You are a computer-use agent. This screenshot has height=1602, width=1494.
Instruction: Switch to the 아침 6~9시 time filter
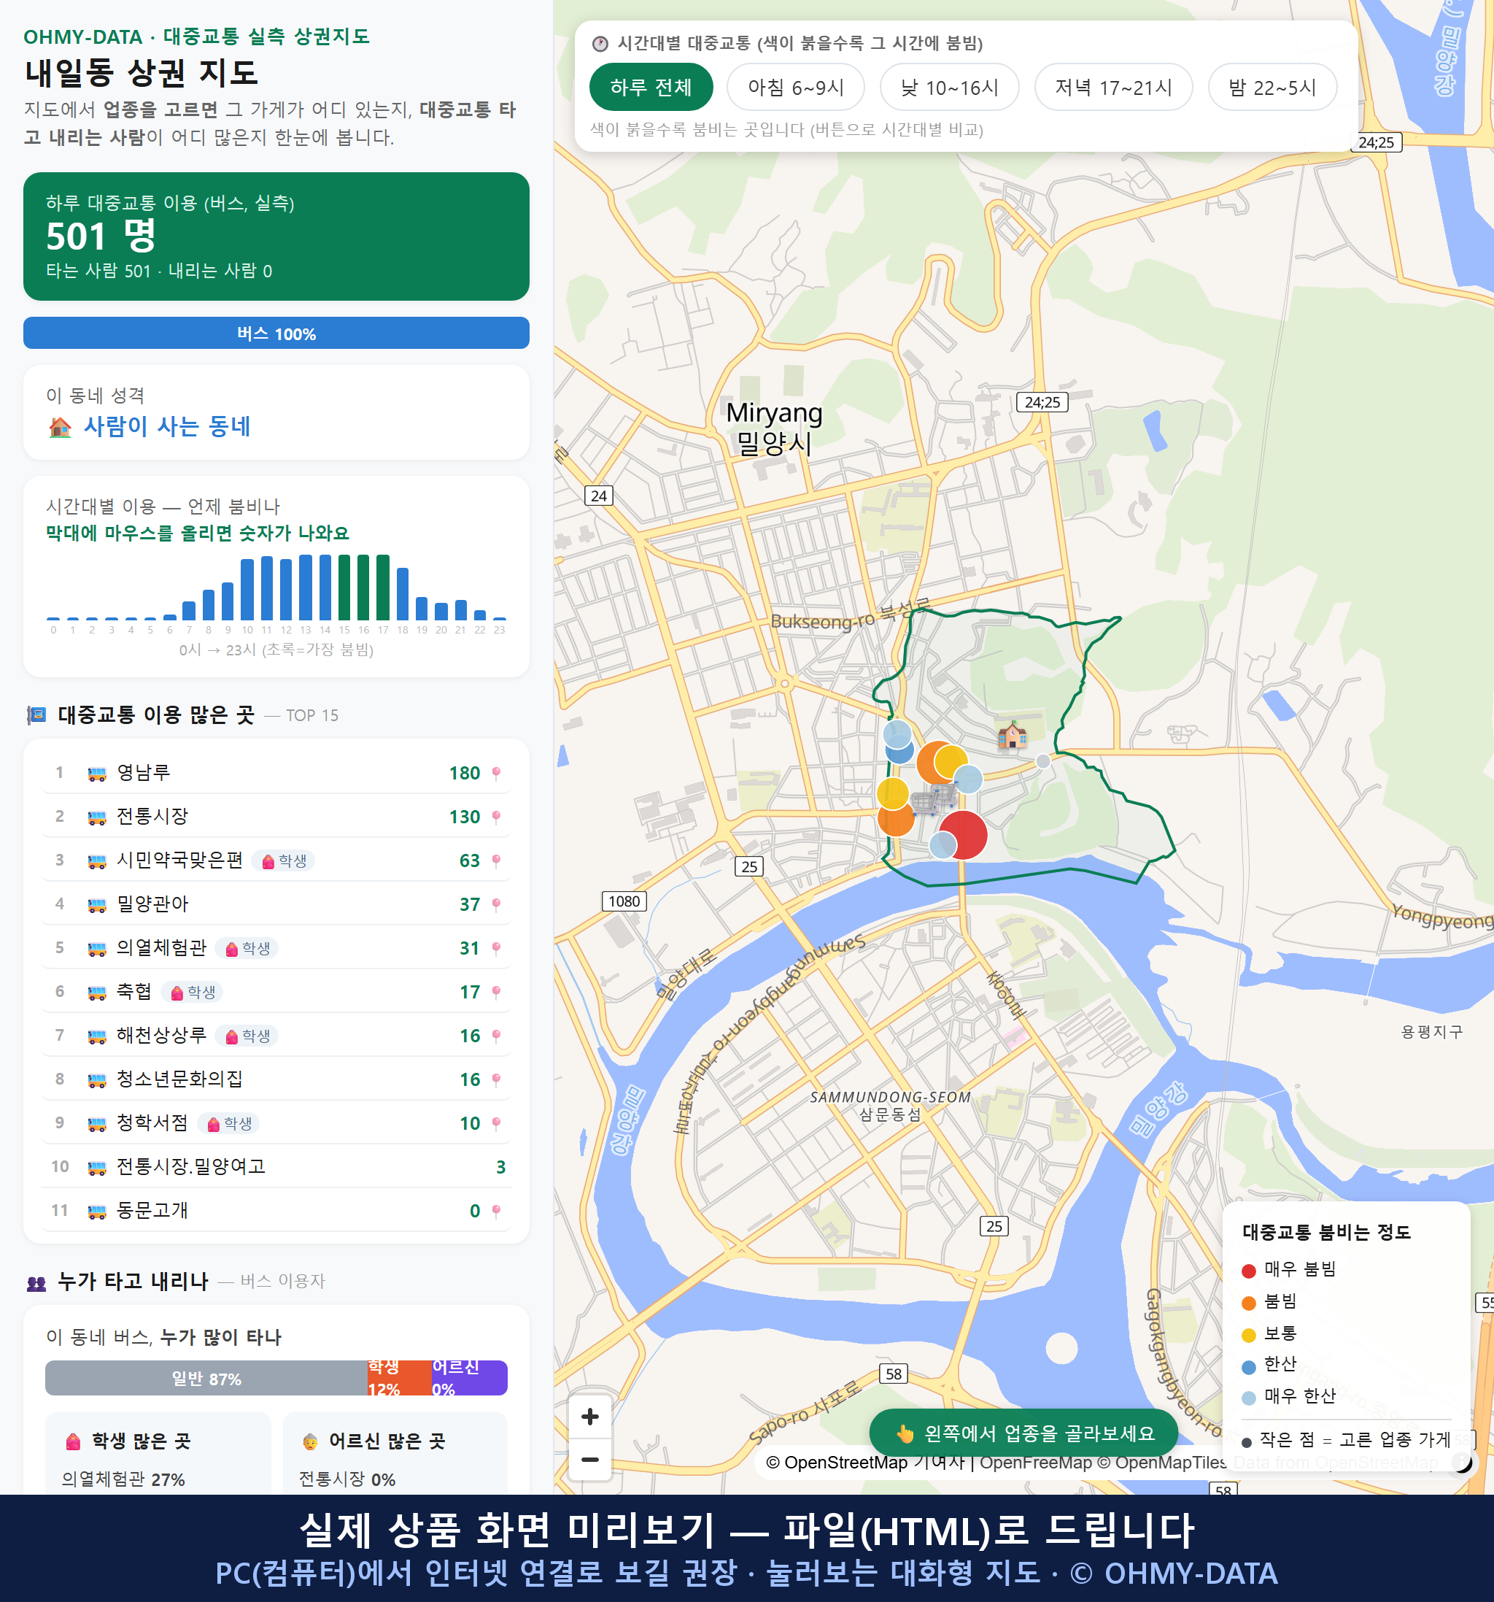pyautogui.click(x=796, y=87)
